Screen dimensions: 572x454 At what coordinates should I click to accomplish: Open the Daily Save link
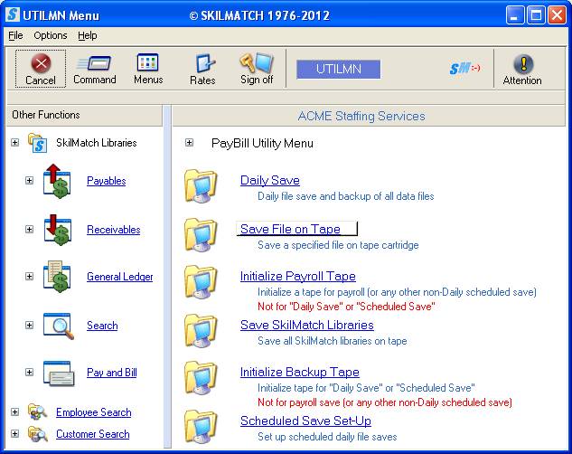pyautogui.click(x=270, y=180)
